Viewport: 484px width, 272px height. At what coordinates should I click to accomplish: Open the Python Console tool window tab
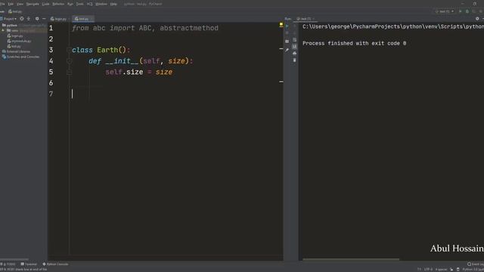click(x=55, y=264)
